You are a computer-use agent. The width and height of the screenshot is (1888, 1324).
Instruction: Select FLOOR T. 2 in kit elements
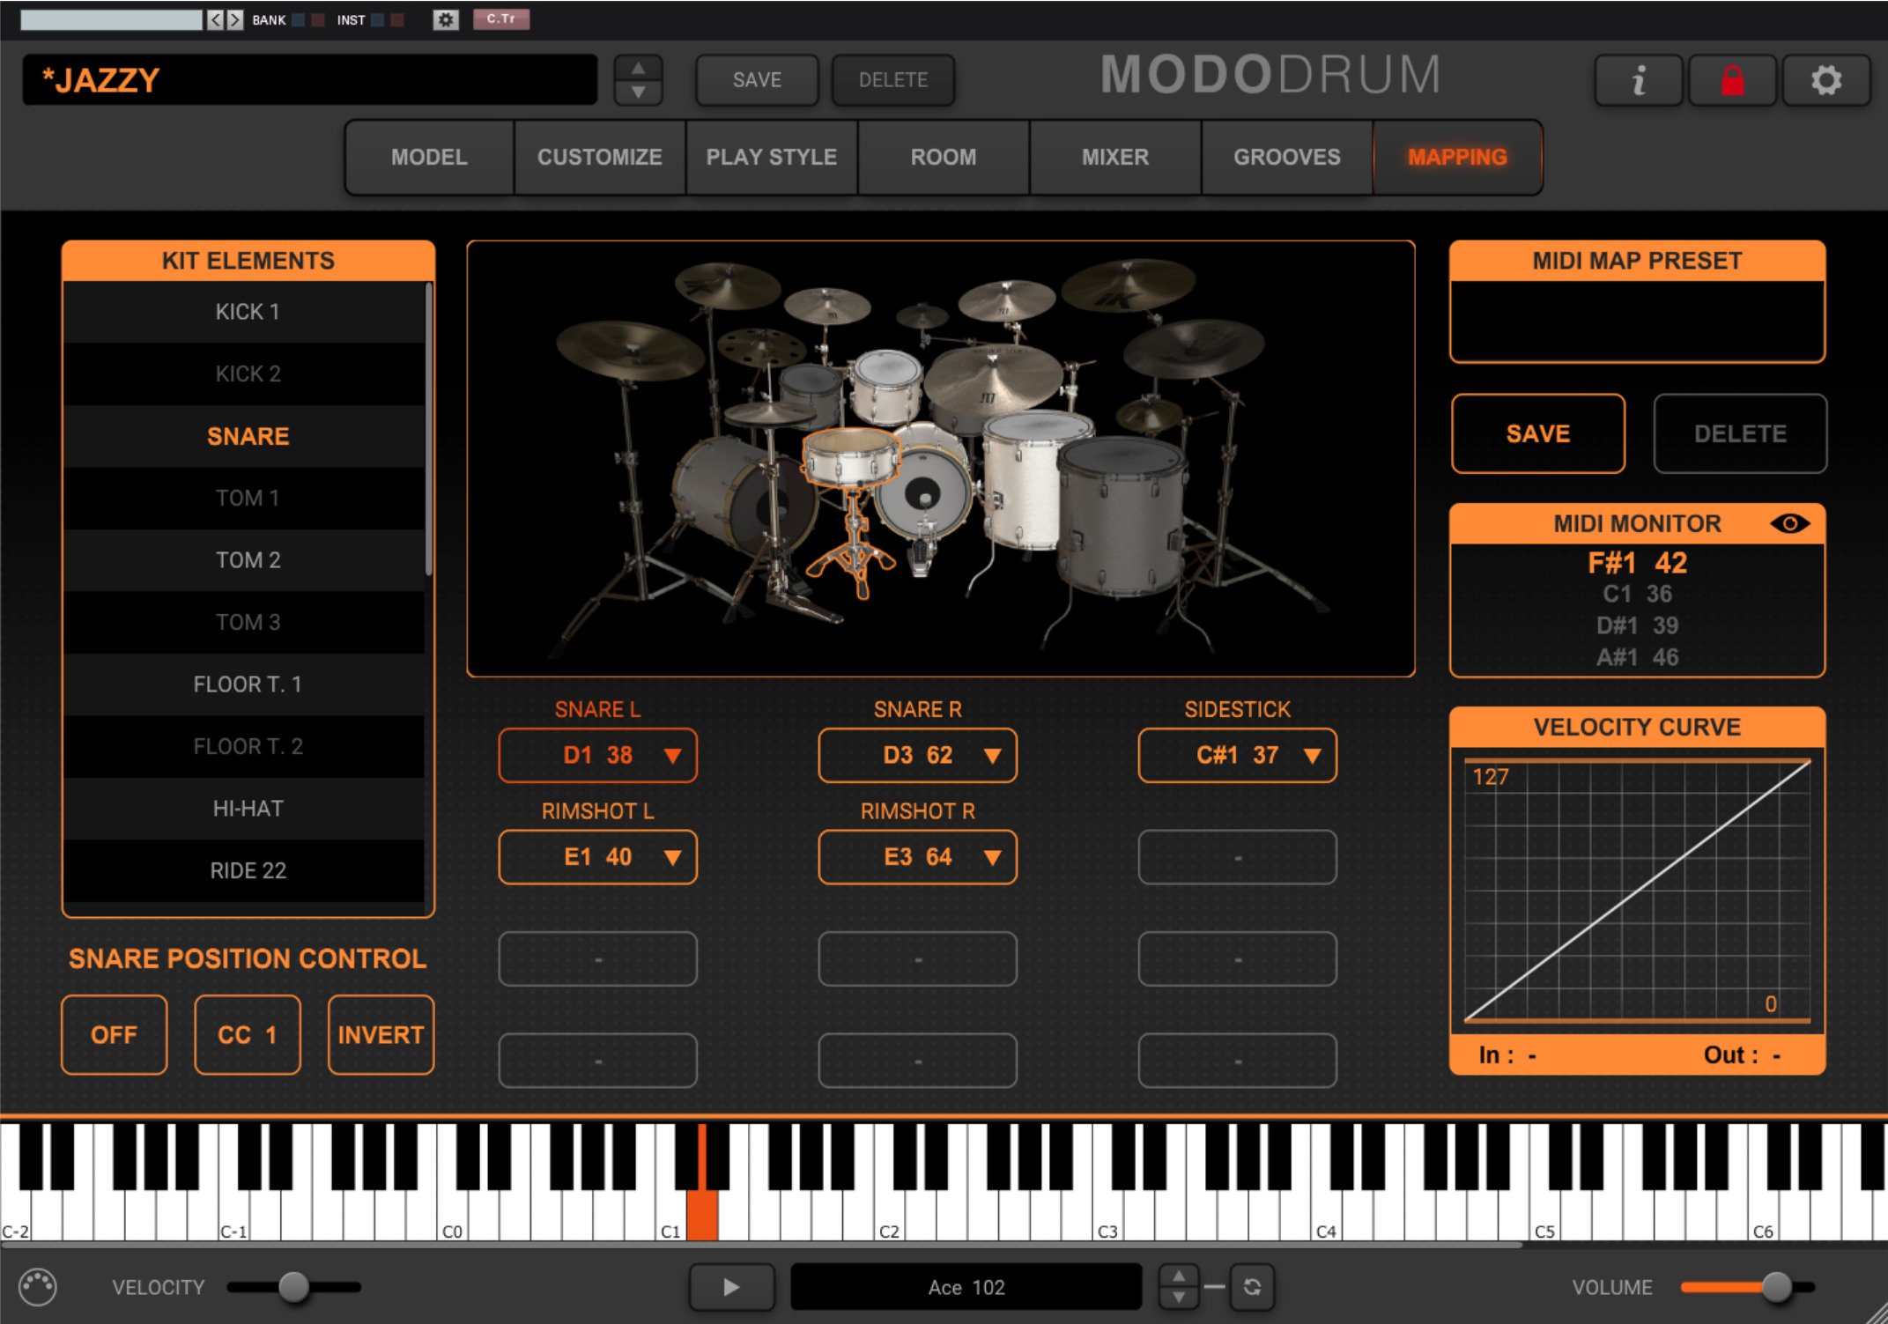point(244,746)
